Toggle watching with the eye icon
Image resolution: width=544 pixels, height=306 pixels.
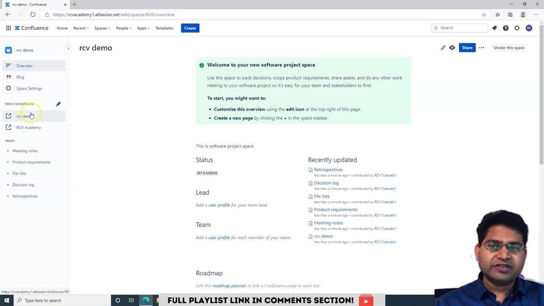click(x=452, y=48)
